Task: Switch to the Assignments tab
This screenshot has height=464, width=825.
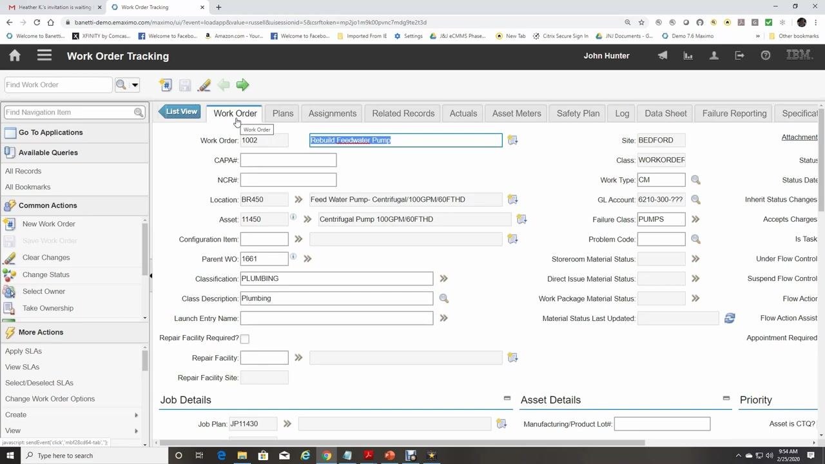Action: pos(333,113)
